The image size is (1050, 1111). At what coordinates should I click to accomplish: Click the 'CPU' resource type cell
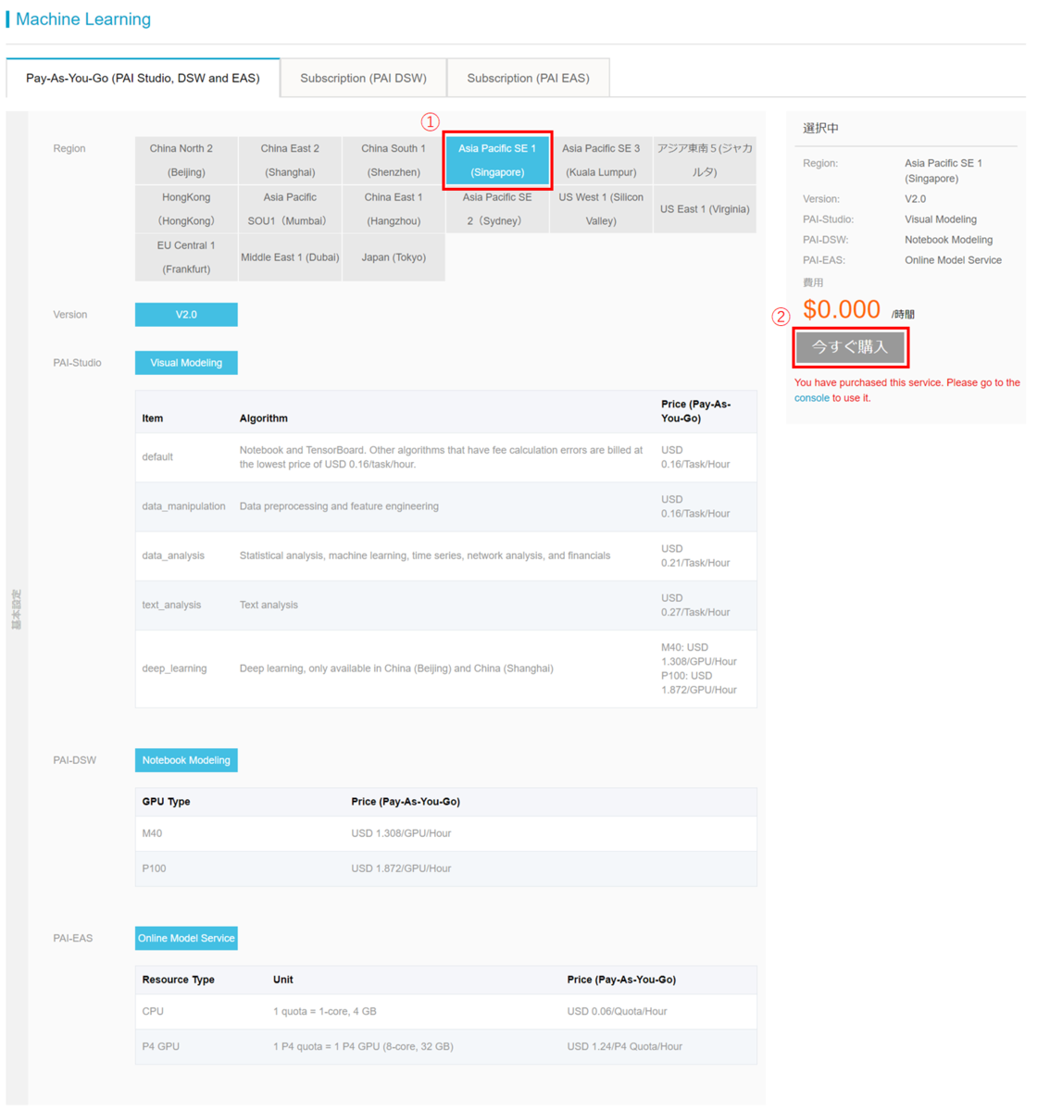[153, 1011]
